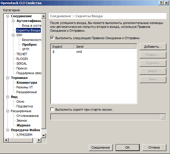Collapse the Терминал tree node
Viewport: 170px width, 154px height.
(8, 78)
